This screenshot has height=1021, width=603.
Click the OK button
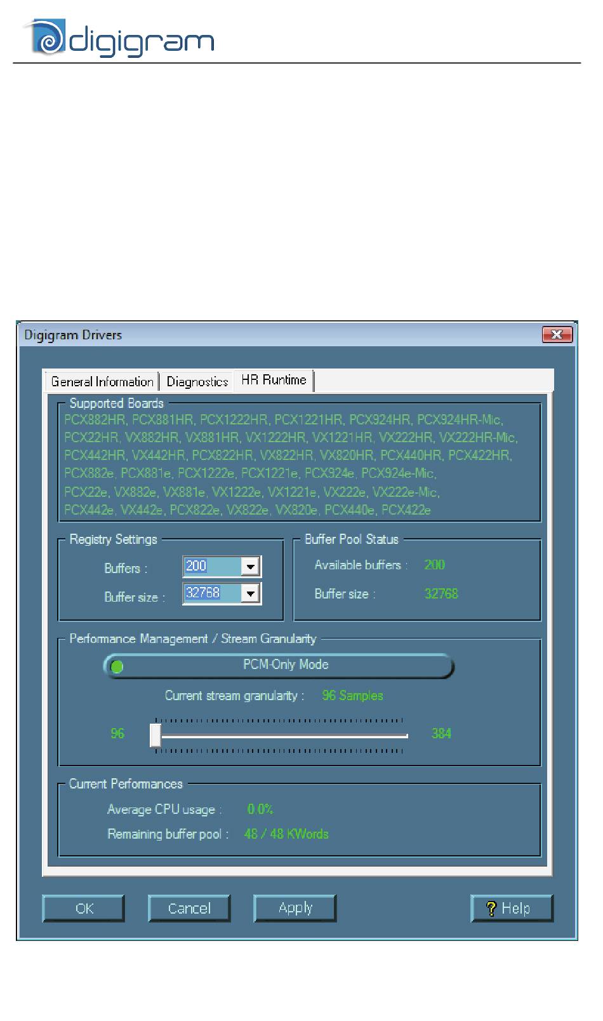(x=84, y=909)
